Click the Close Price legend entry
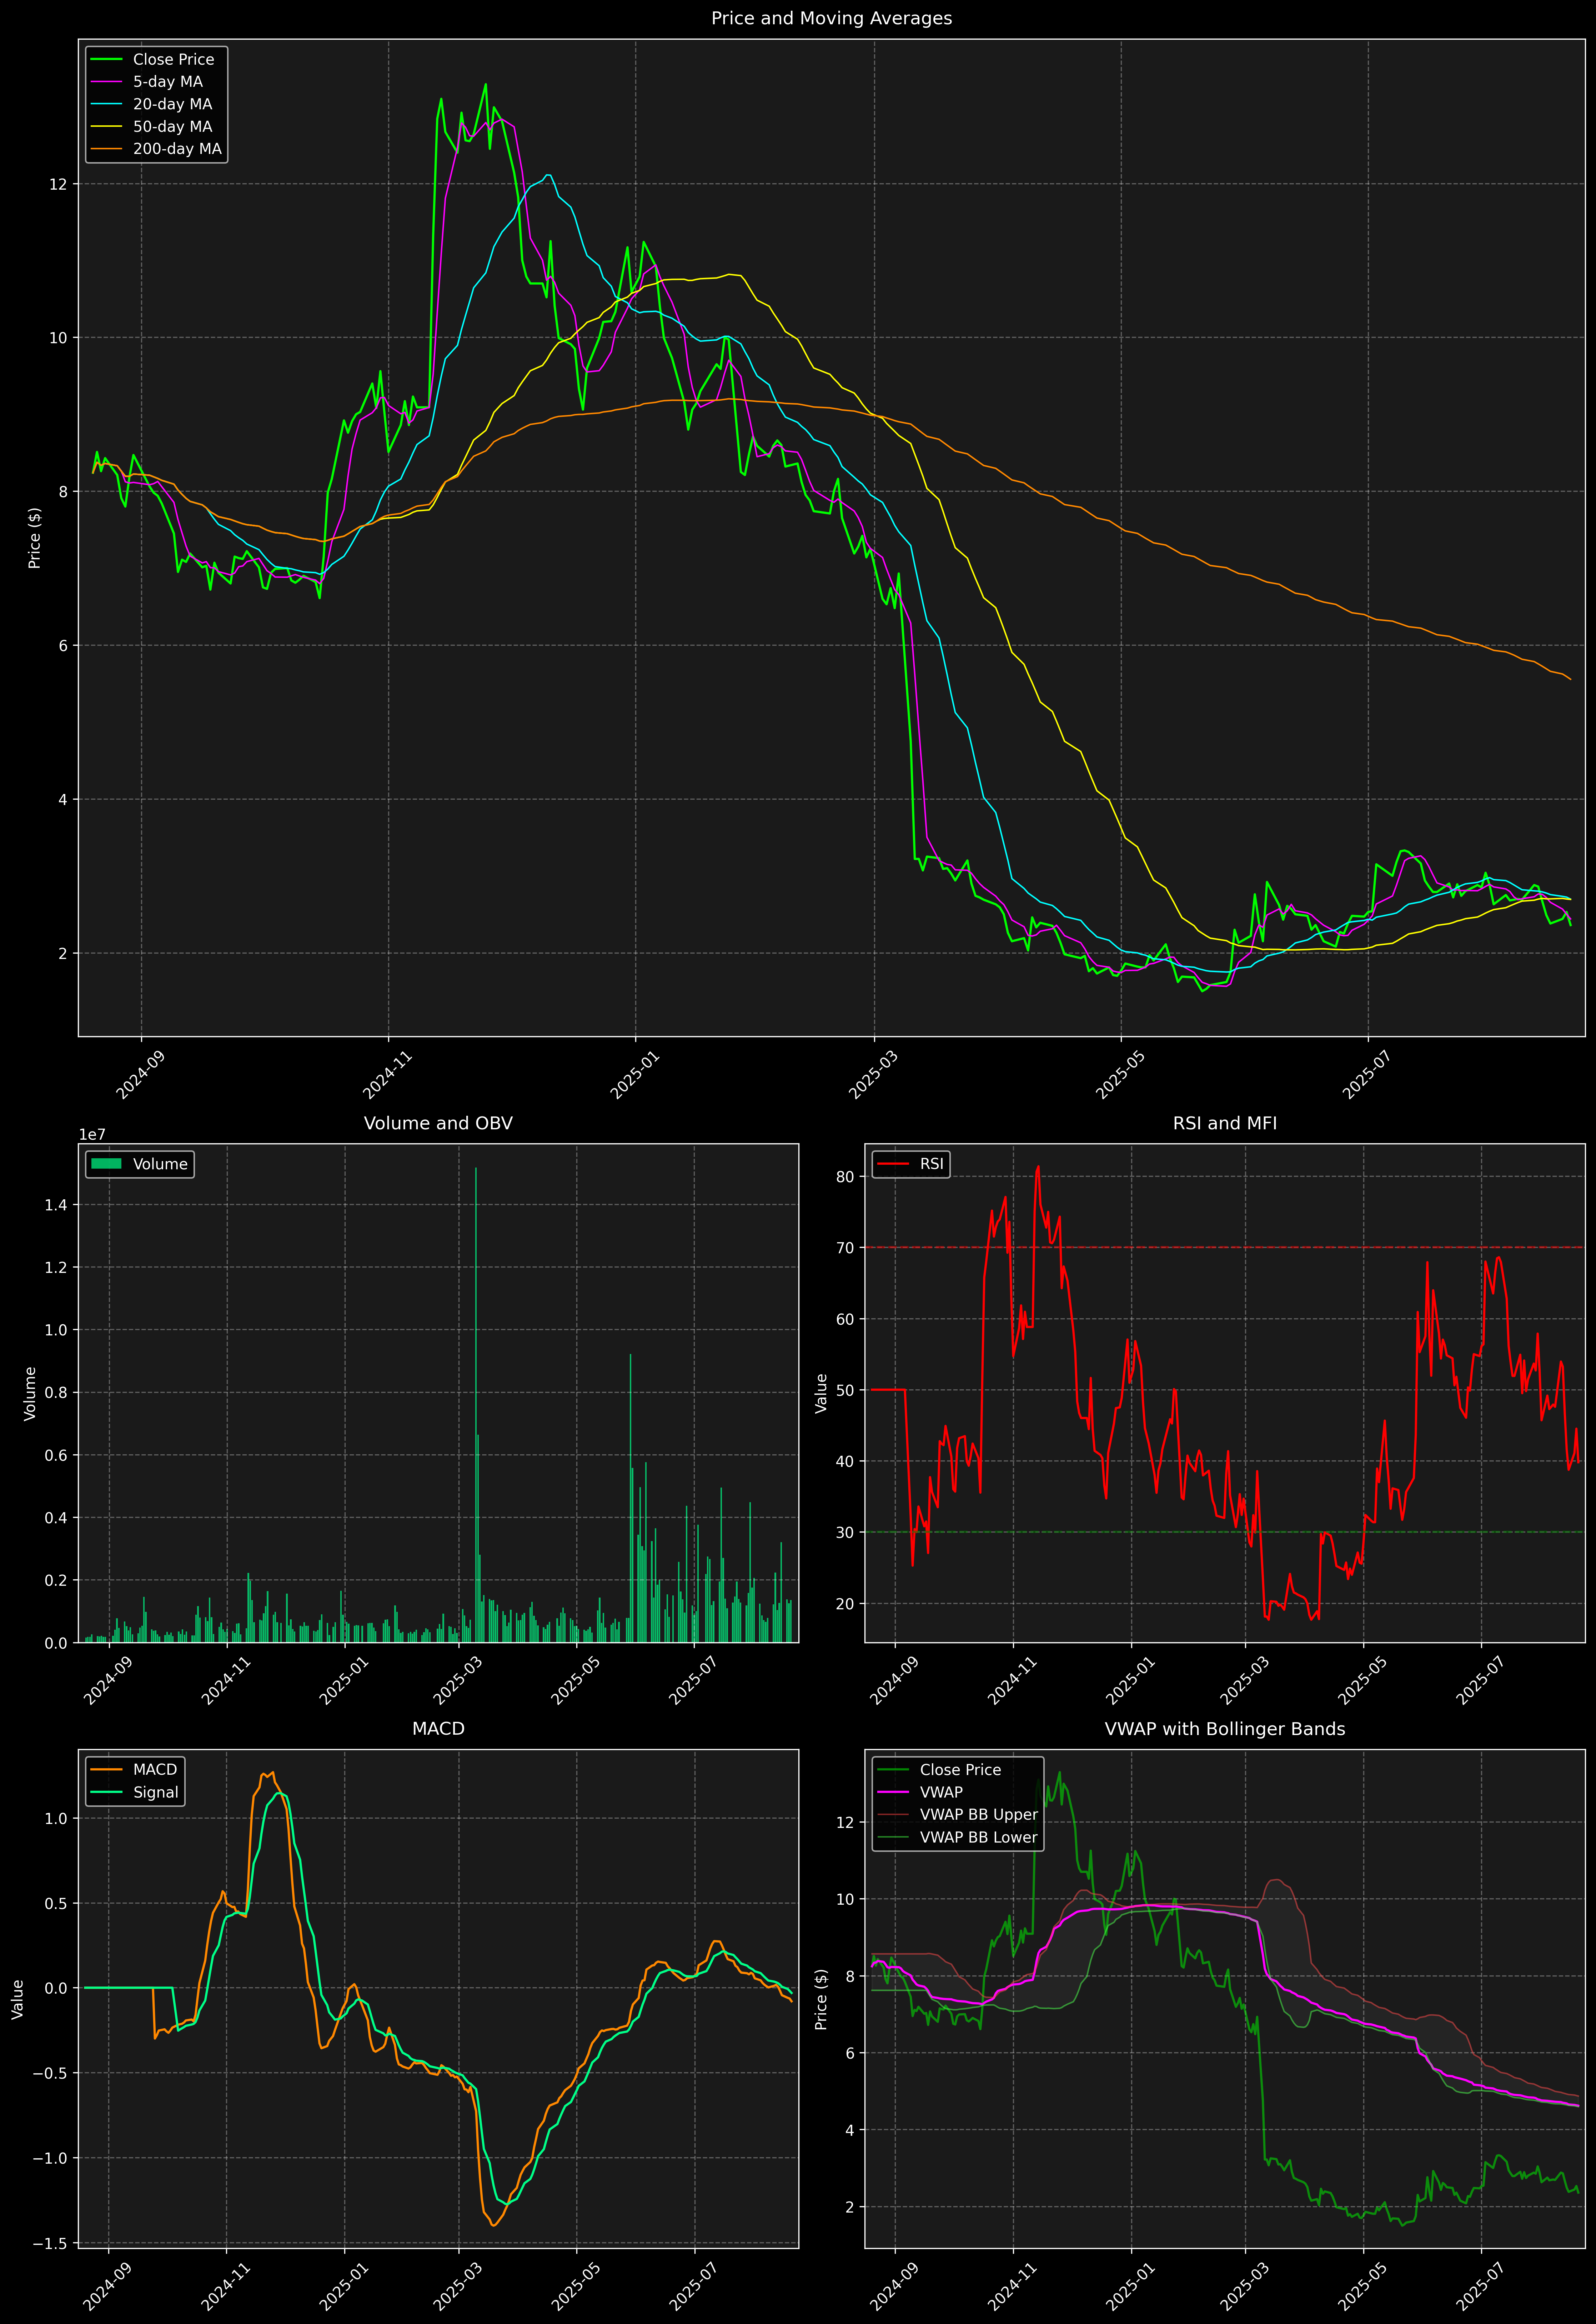 (x=173, y=60)
